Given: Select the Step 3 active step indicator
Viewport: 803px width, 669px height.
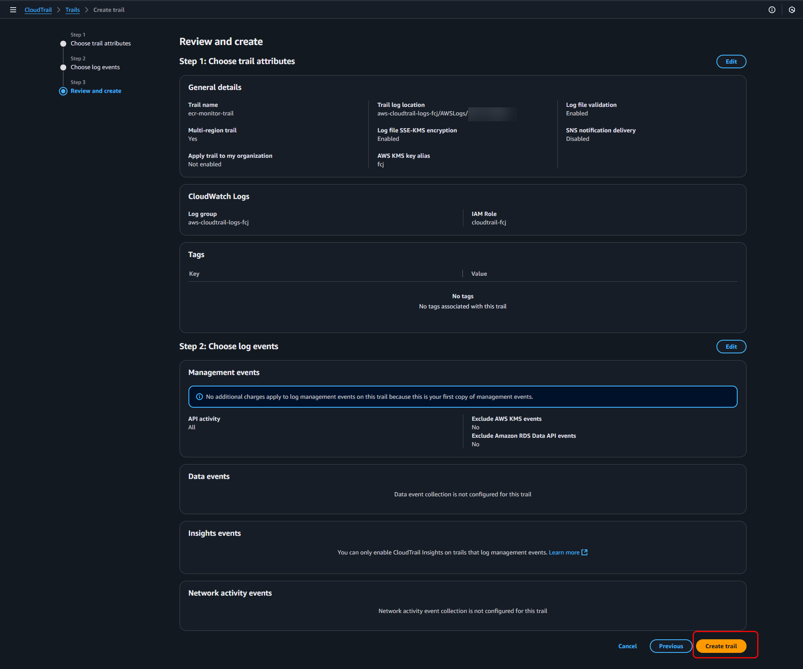Looking at the screenshot, I should (x=63, y=91).
